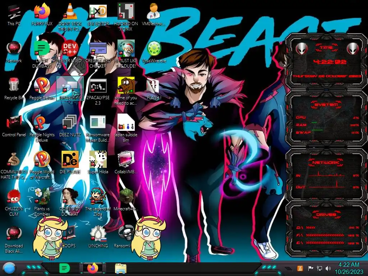Viewport: 368px width, 276px height.
Task: Launch the Firefox desktop shortcut
Action: [42, 14]
